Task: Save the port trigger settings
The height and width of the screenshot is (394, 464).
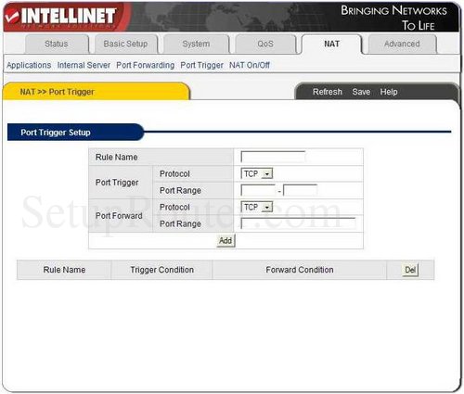Action: 361,92
